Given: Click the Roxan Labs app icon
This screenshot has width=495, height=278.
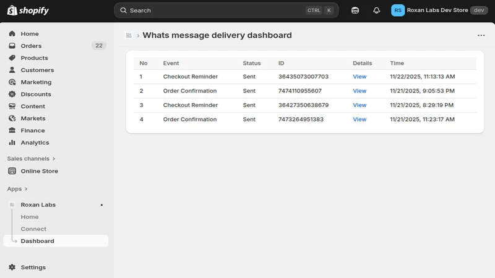Looking at the screenshot, I should pos(12,204).
